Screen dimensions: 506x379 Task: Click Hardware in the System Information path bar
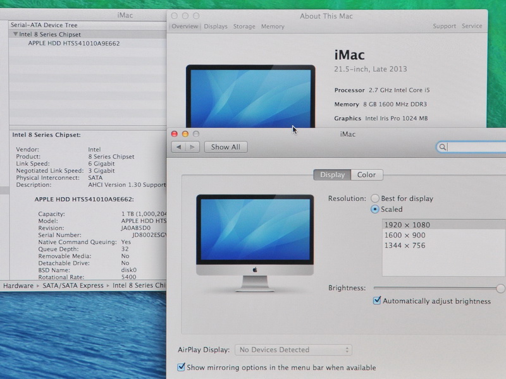18,286
